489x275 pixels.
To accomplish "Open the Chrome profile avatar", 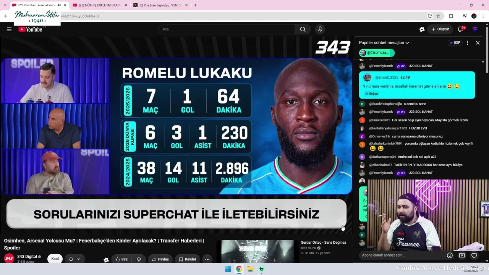I will 474,16.
